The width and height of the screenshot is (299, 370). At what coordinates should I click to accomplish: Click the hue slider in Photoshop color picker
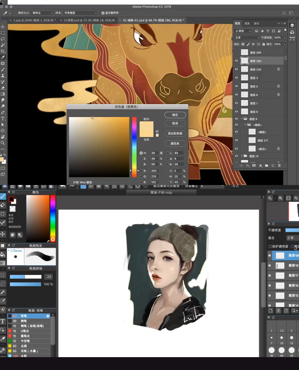point(134,147)
